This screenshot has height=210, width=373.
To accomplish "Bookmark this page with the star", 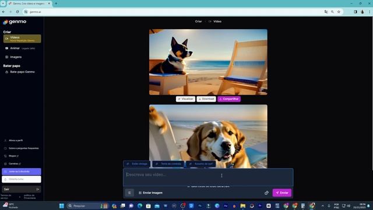I will tap(339, 12).
